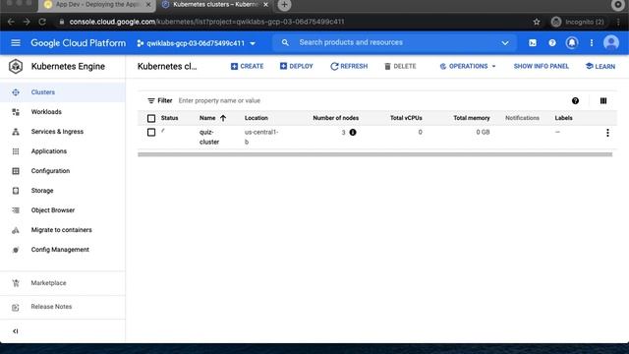
Task: Open column display options icon
Action: pyautogui.click(x=603, y=100)
